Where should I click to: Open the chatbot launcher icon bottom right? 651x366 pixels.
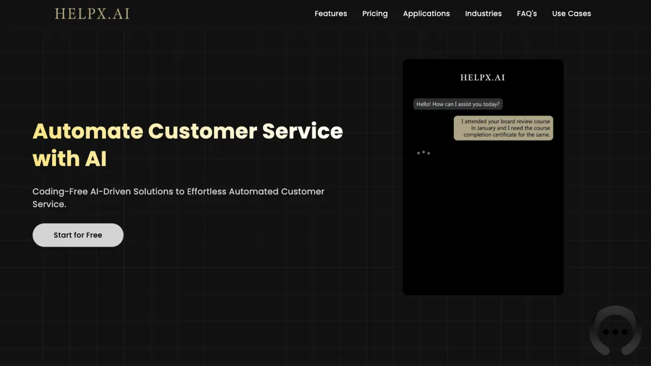click(x=615, y=331)
